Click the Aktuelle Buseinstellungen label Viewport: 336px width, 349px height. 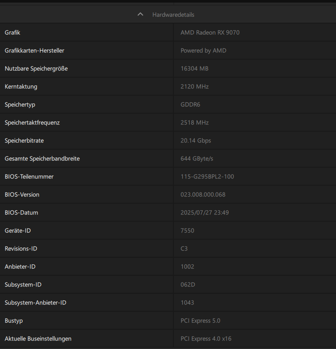38,339
